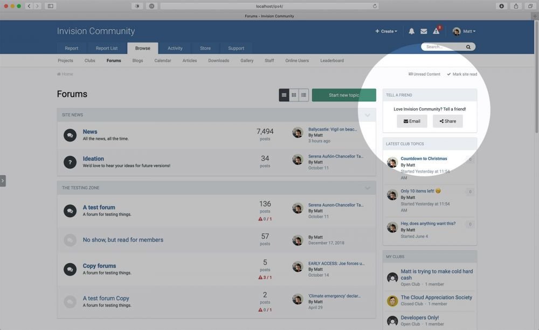Image resolution: width=539 pixels, height=330 pixels.
Task: Click inside the Search input field
Action: coord(443,47)
